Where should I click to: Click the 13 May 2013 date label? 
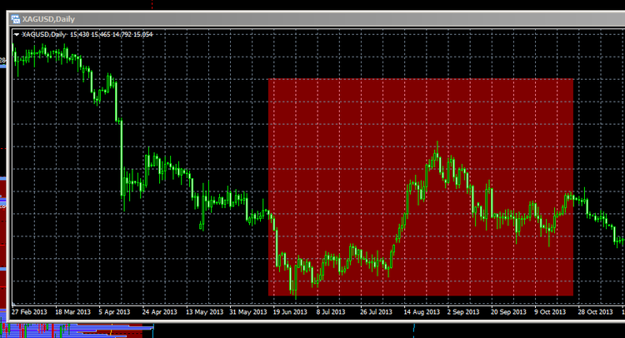click(x=204, y=311)
